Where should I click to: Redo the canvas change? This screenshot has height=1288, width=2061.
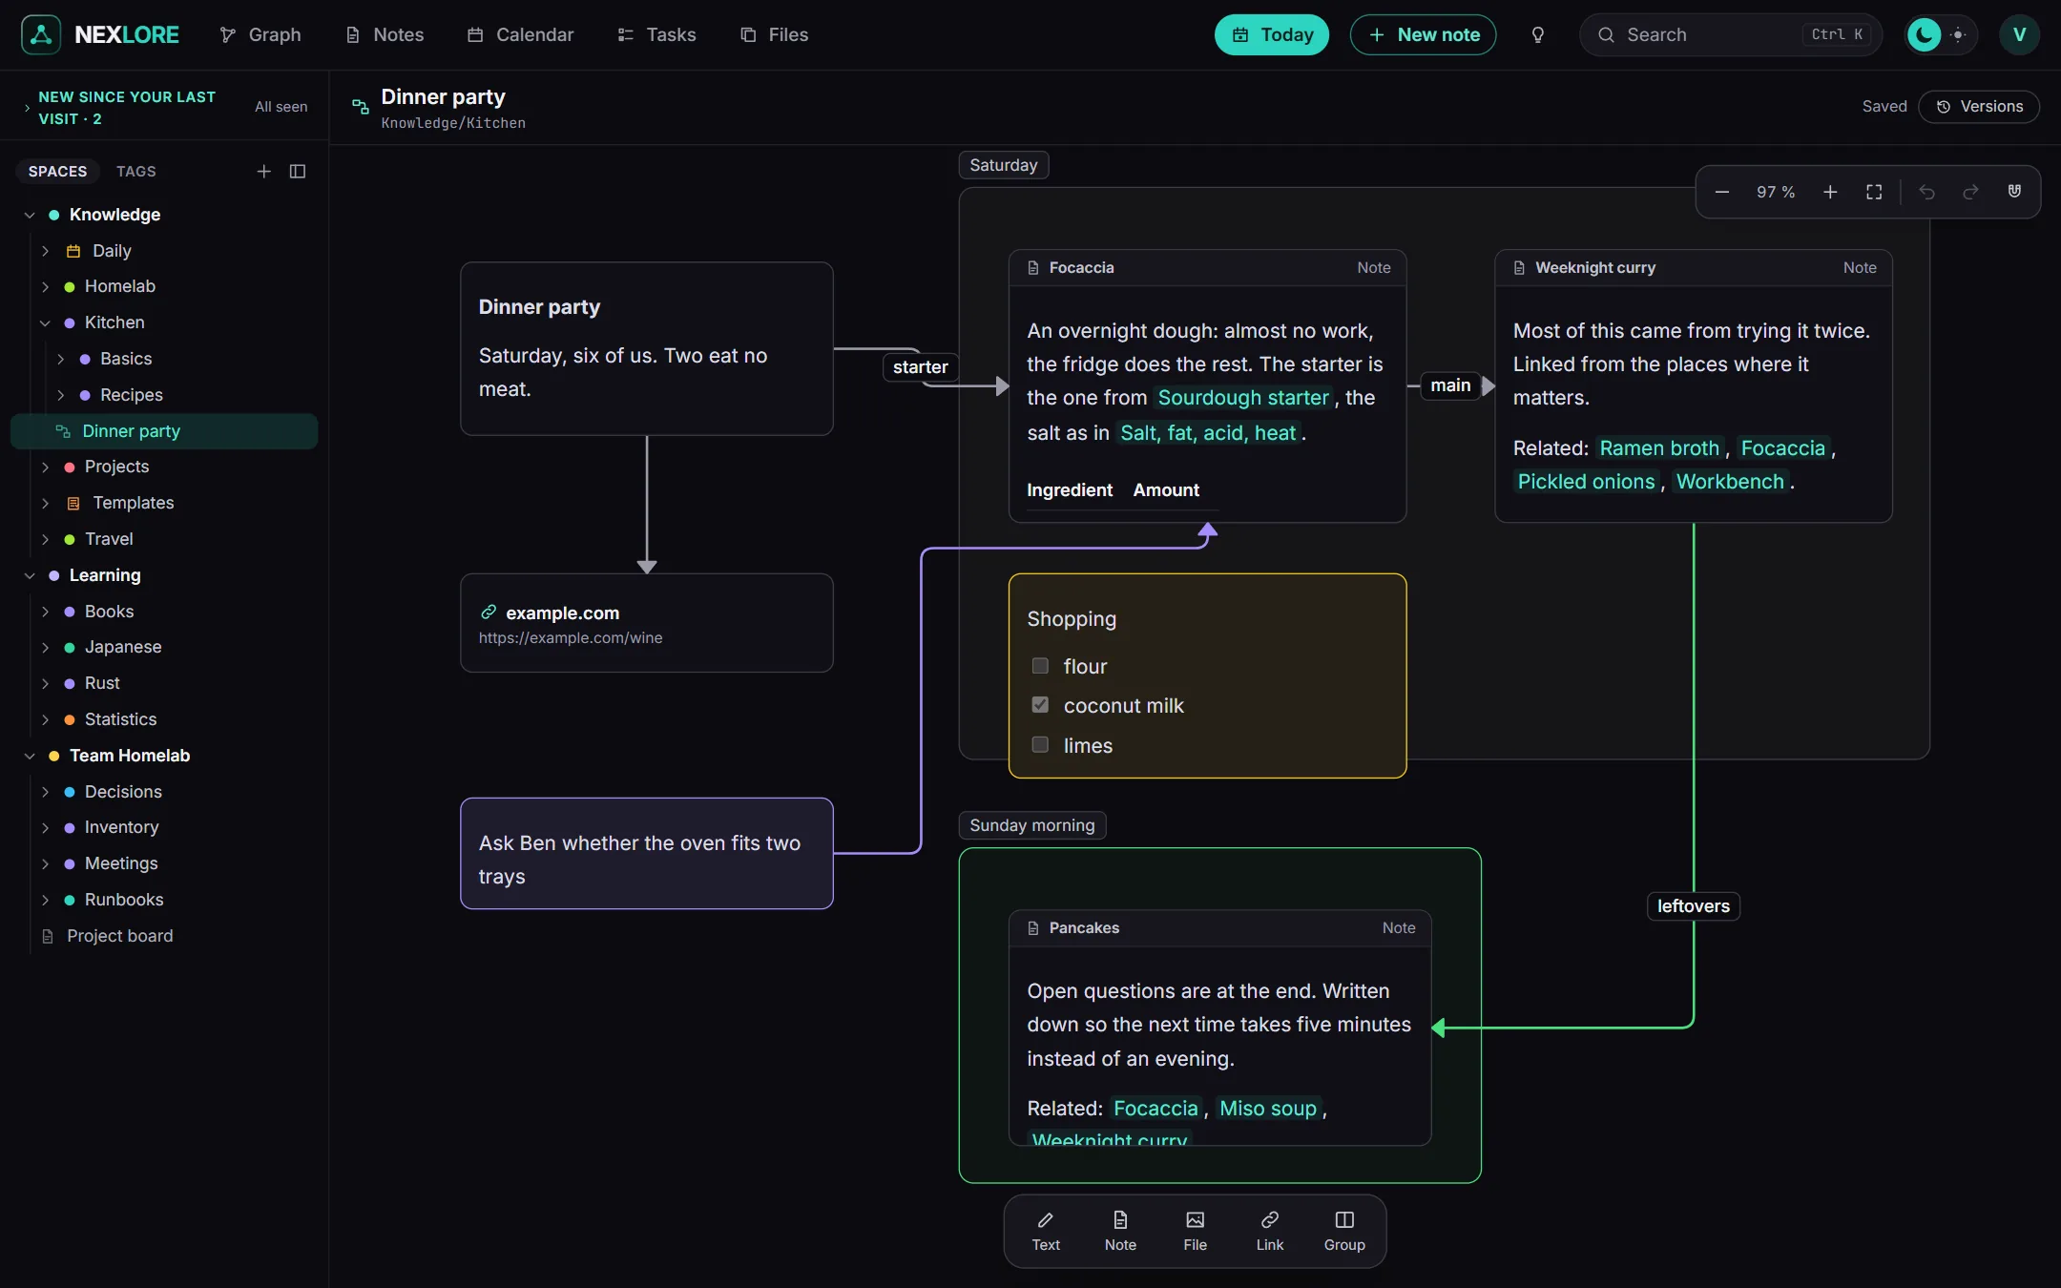click(1970, 192)
